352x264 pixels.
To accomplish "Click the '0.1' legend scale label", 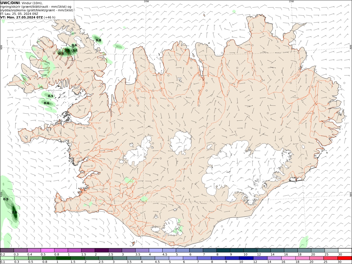I will point(3,262).
